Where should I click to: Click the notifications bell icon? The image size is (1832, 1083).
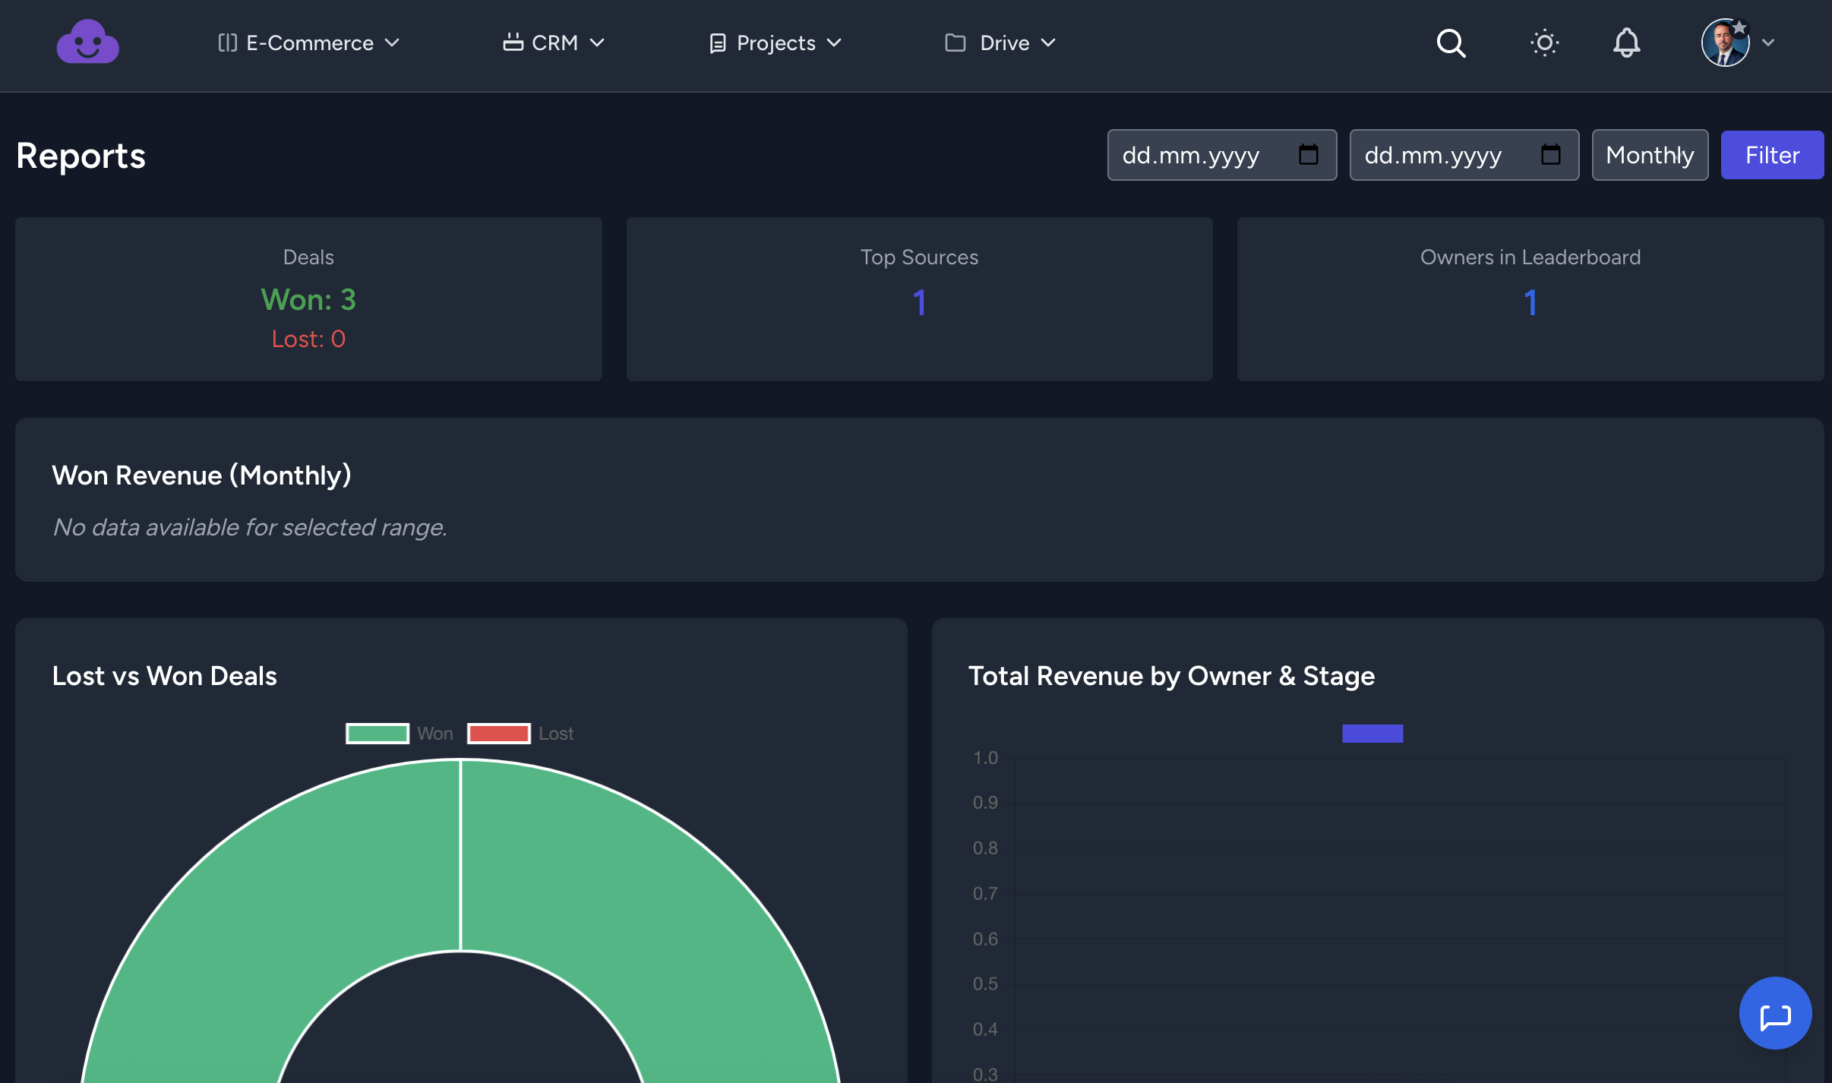[1626, 43]
